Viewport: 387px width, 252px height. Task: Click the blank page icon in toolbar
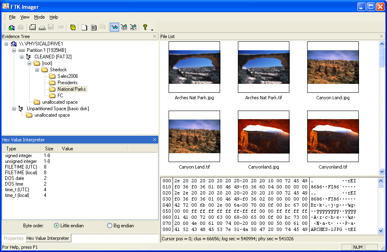(x=84, y=28)
